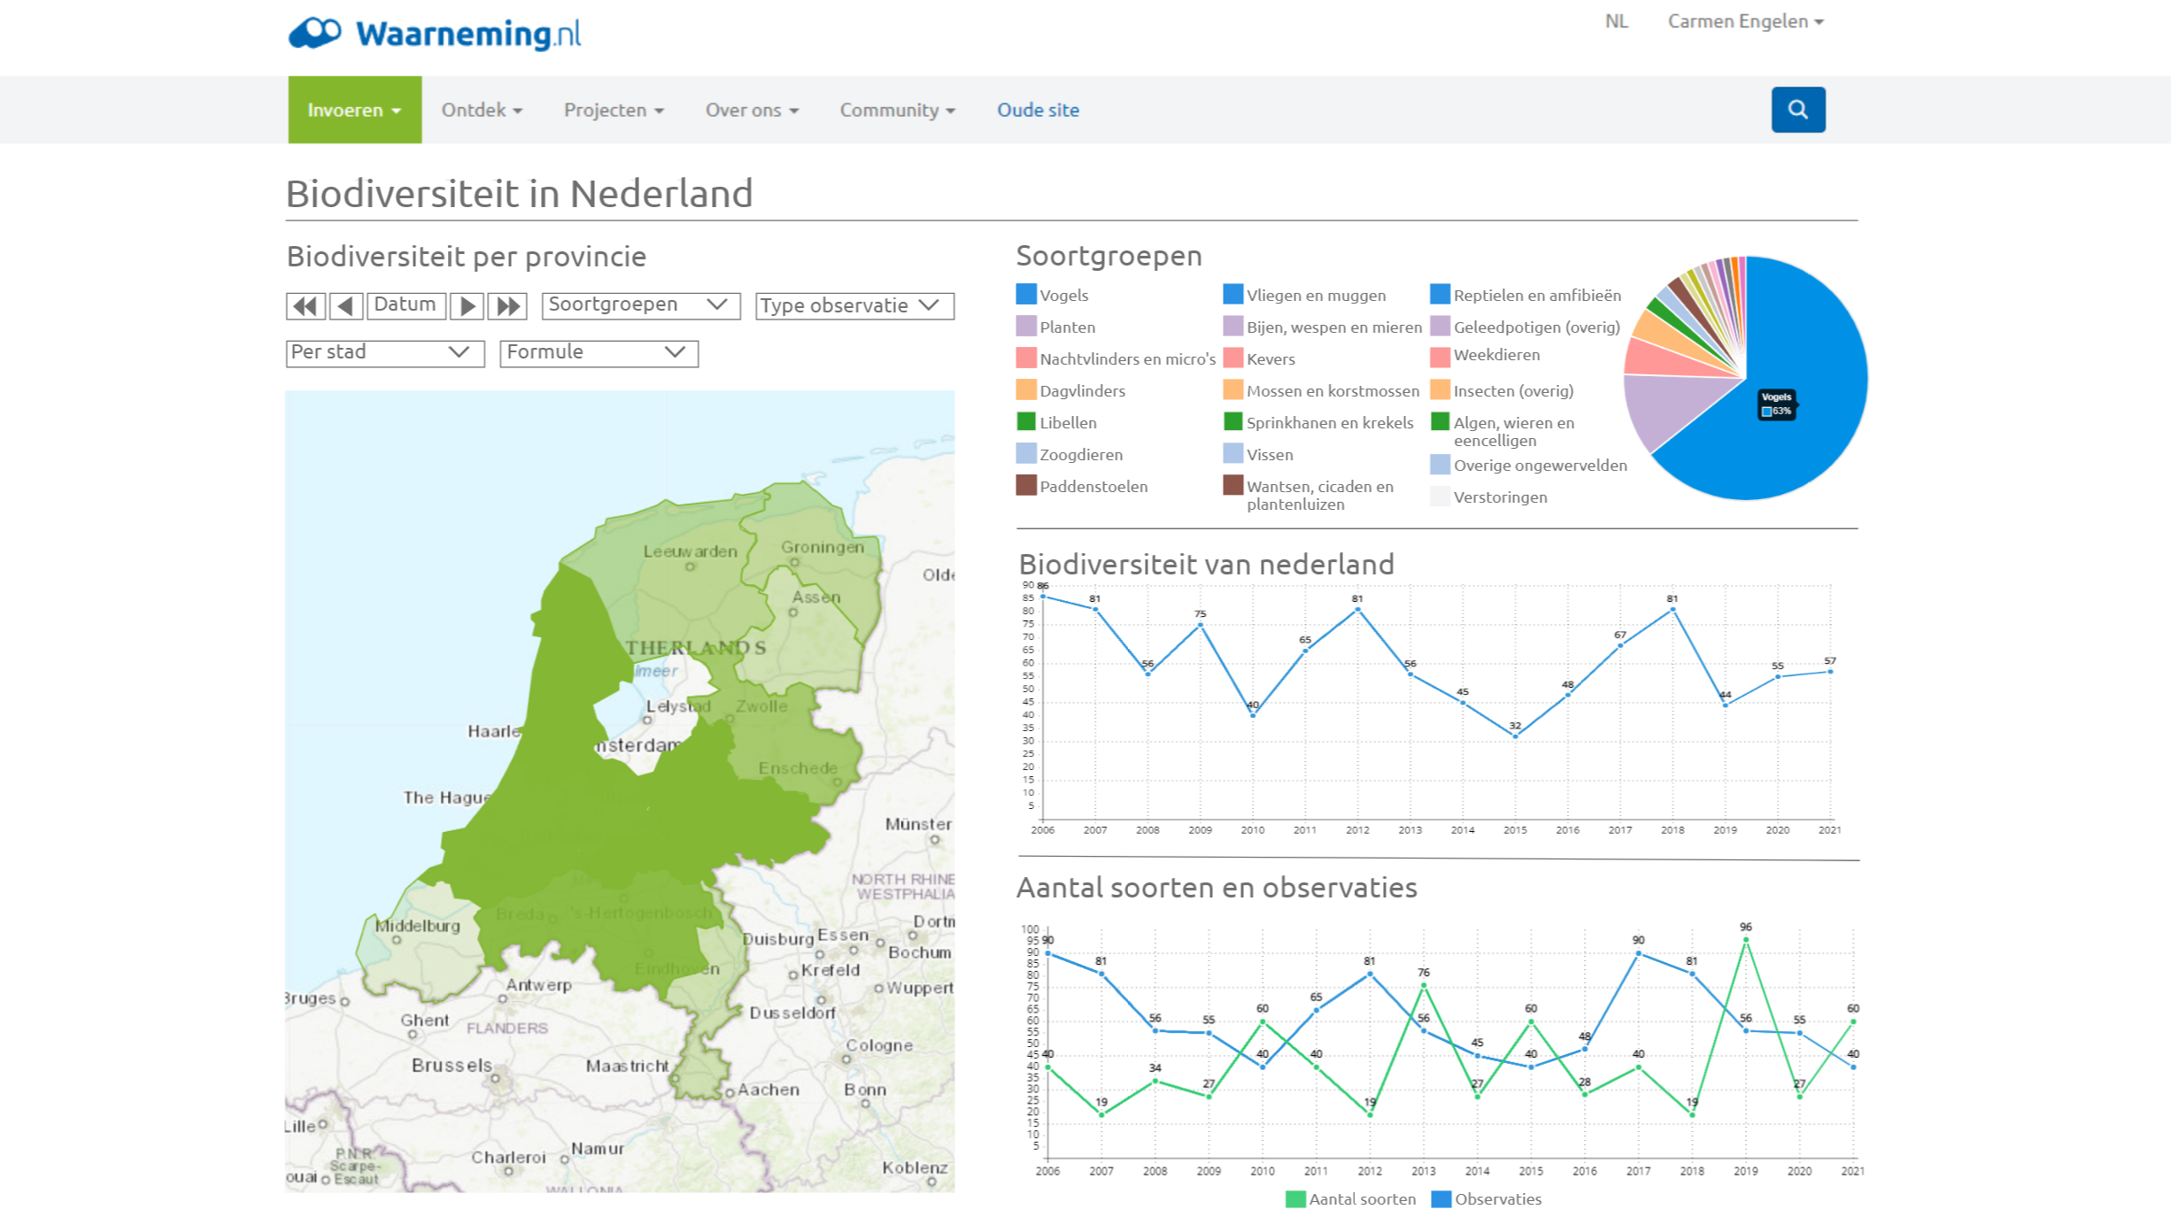Toggle Dagvlinders legend swatch
This screenshot has height=1217, width=2171.
click(1026, 389)
